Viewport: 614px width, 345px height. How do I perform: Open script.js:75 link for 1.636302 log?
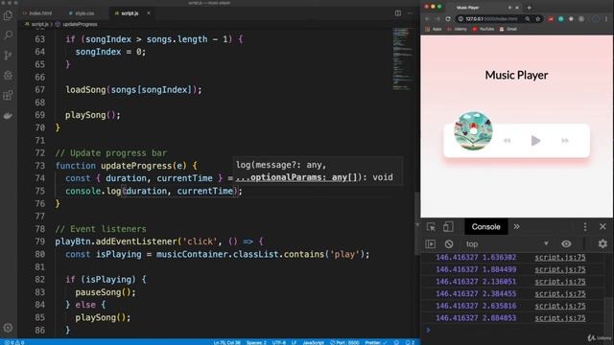coord(560,258)
